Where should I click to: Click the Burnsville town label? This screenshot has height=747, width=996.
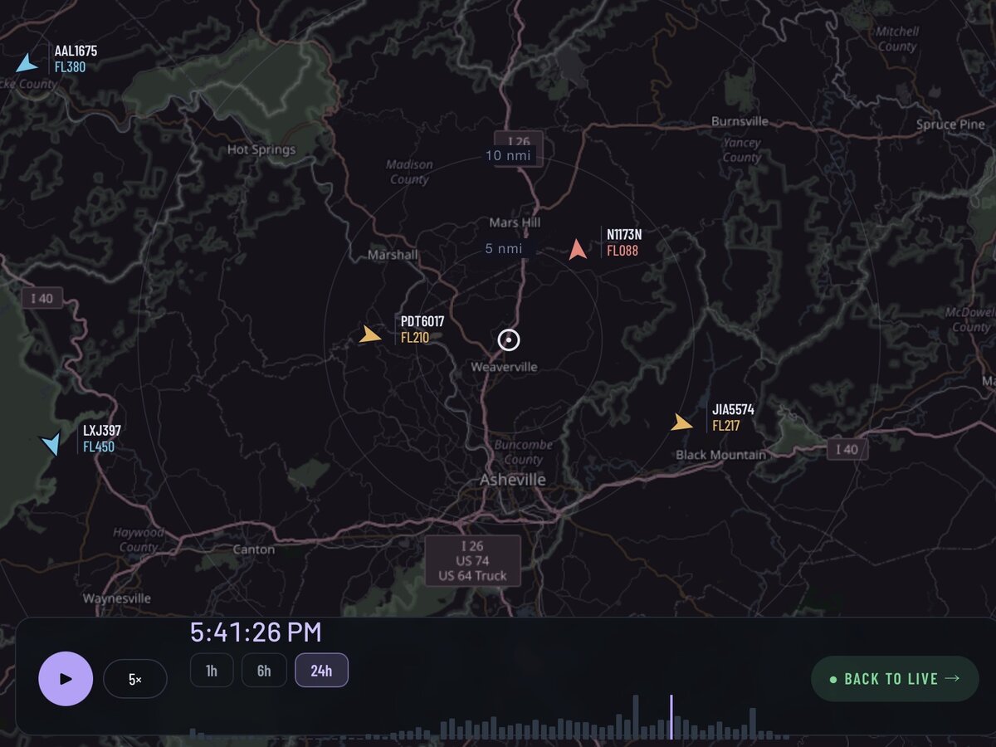click(x=740, y=121)
